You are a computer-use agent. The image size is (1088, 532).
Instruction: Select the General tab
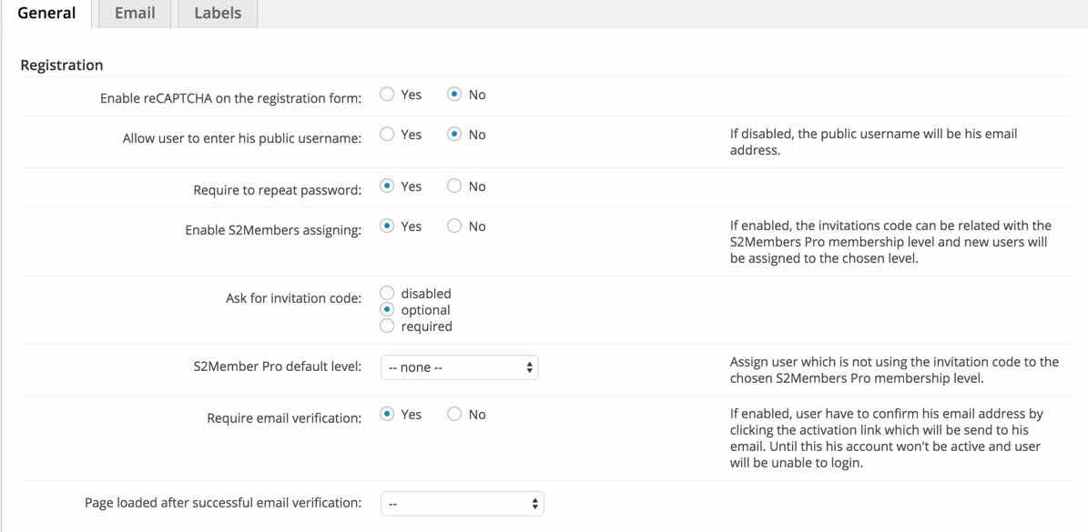pos(46,14)
